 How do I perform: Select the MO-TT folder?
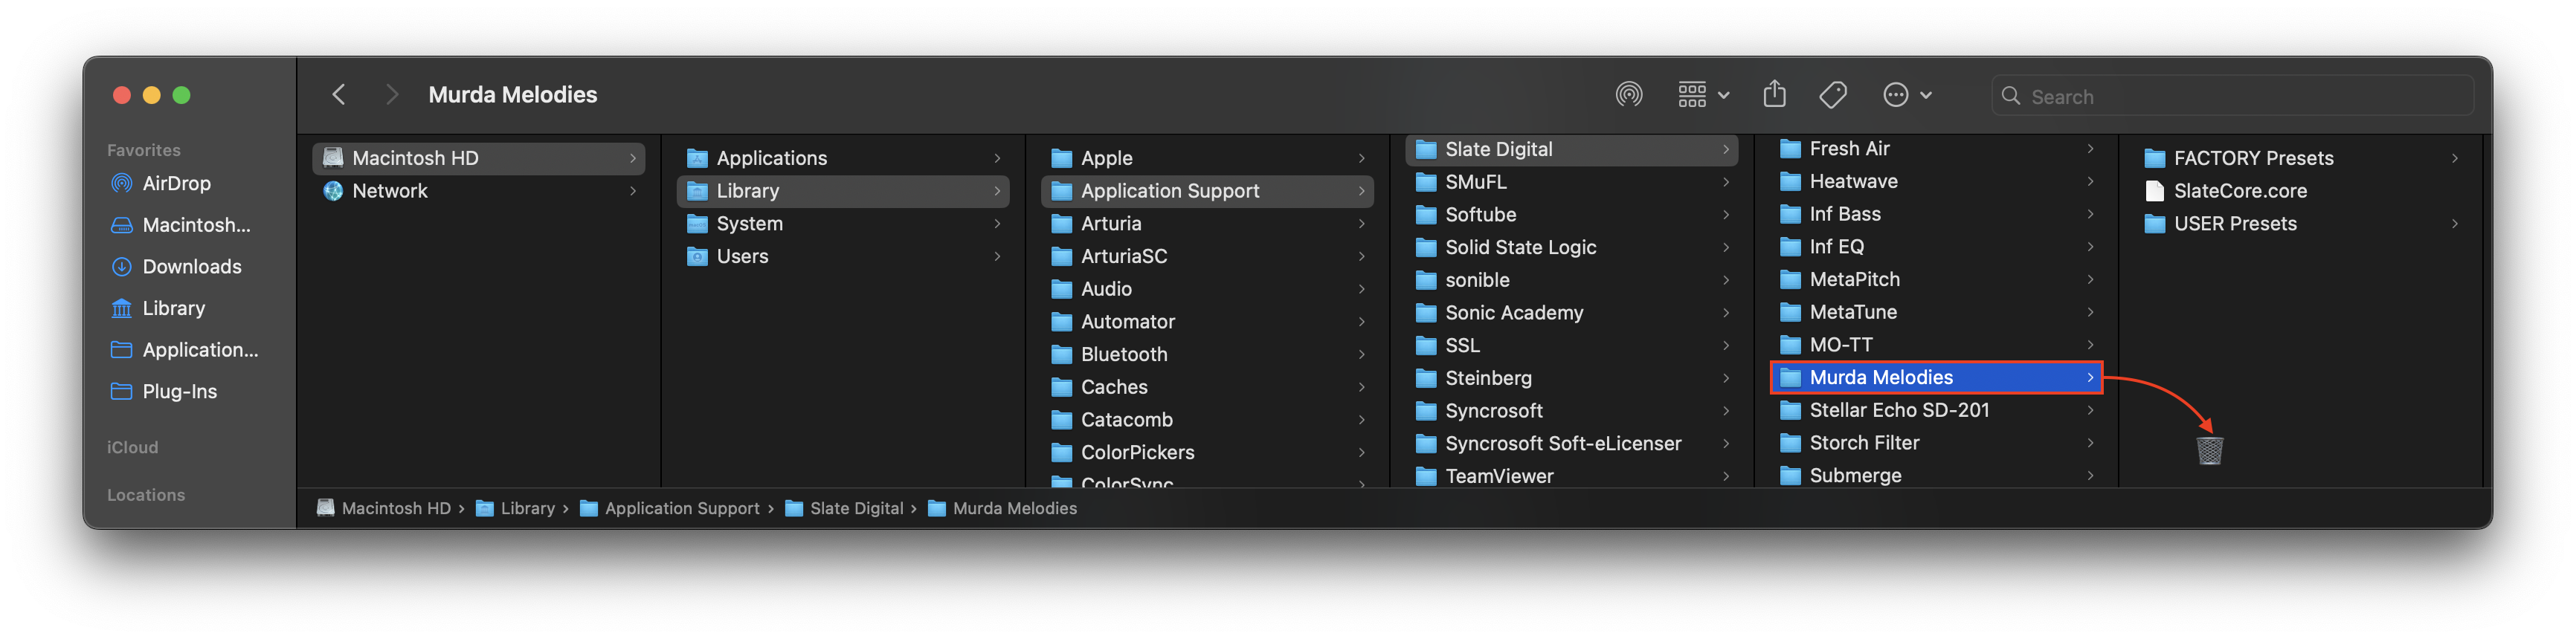(1936, 346)
